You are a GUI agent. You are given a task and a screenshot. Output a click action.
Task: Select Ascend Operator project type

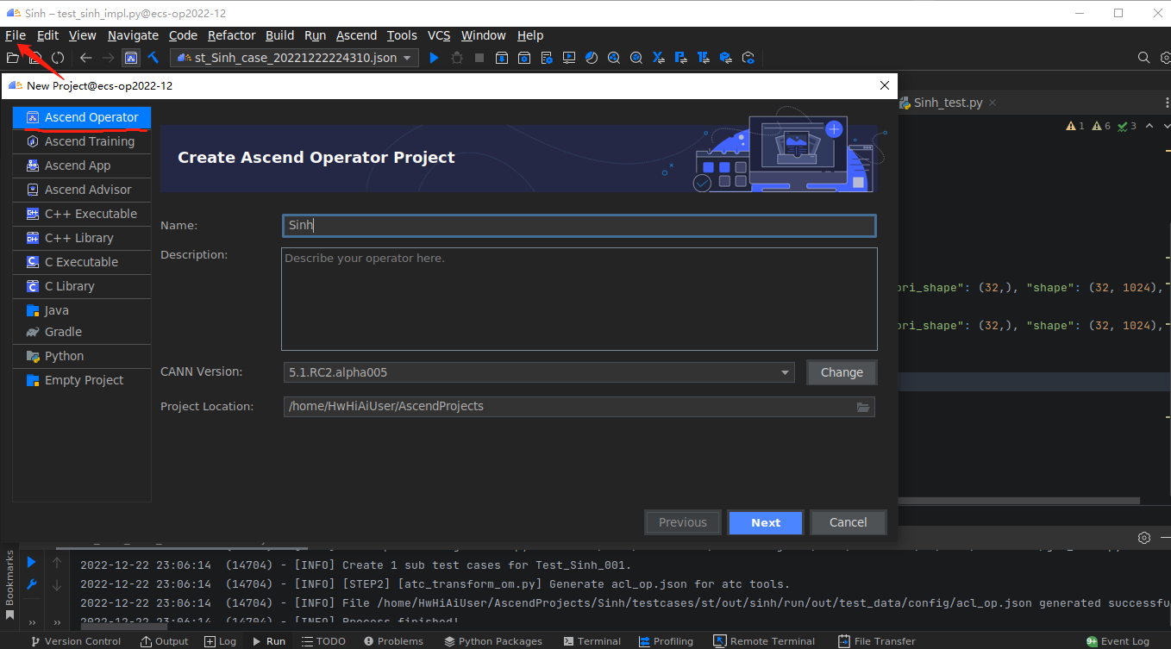click(82, 117)
